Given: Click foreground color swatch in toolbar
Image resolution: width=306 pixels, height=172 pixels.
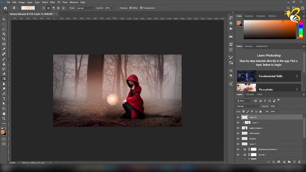Looking at the screenshot, I should tap(2, 132).
